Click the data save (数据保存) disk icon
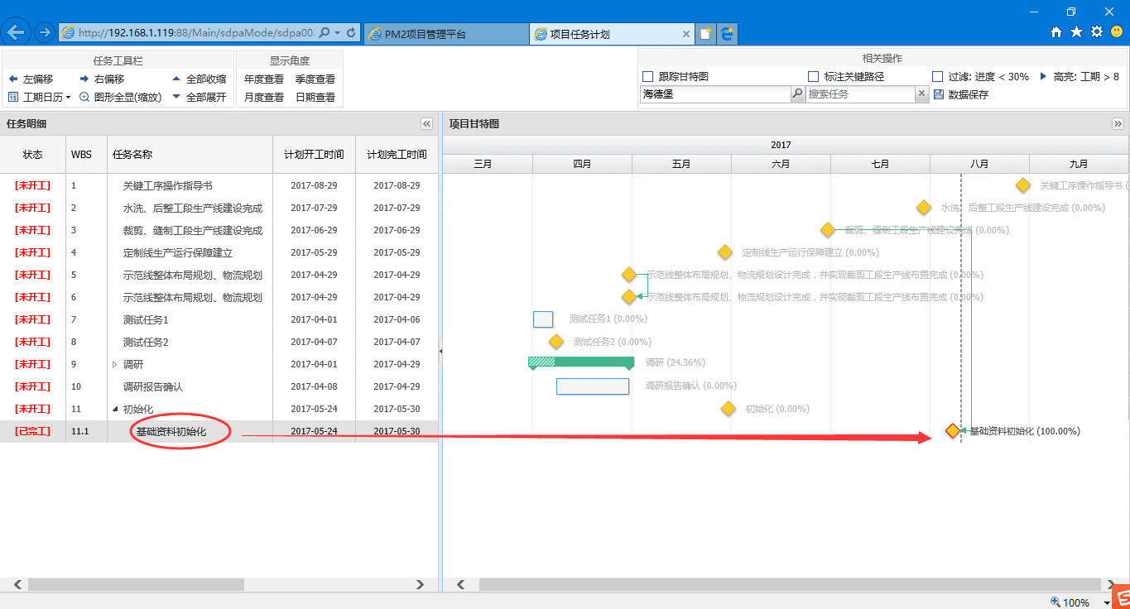The image size is (1130, 609). [938, 94]
